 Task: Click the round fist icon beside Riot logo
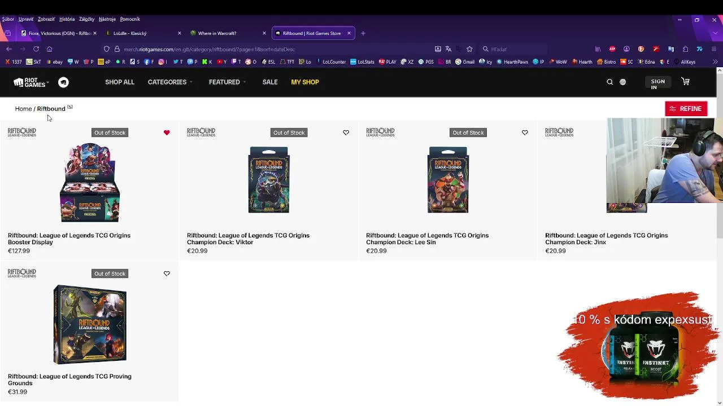(x=63, y=82)
